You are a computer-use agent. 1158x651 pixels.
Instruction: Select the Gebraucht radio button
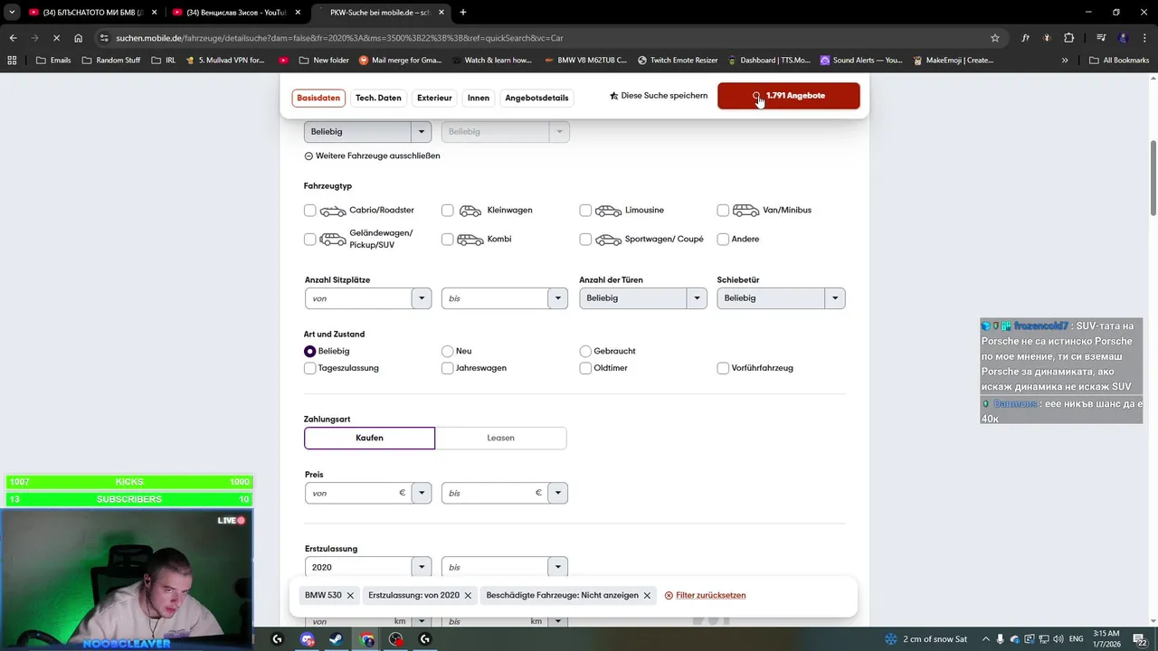pyautogui.click(x=585, y=351)
